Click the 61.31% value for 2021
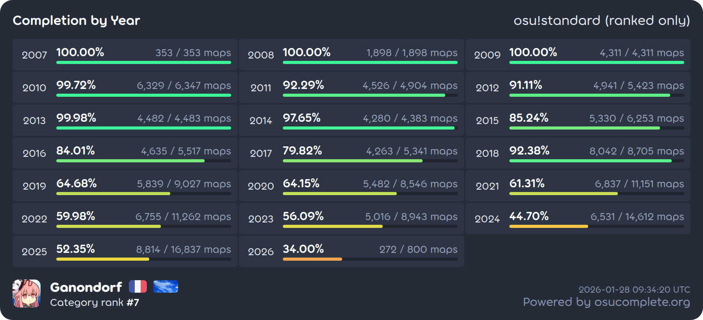This screenshot has width=703, height=320. point(527,183)
